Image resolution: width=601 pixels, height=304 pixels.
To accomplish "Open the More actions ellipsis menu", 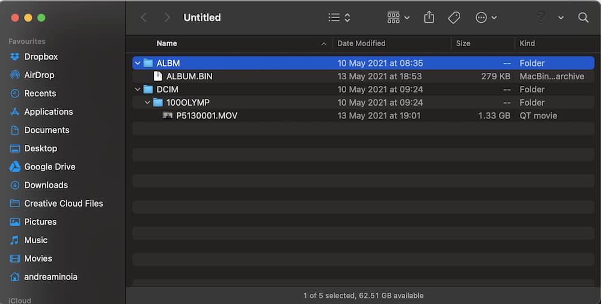I will 486,17.
